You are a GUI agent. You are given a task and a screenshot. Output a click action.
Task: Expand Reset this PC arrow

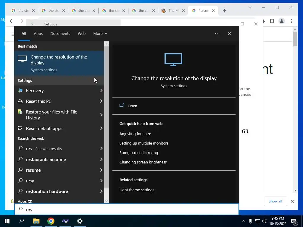(101, 101)
